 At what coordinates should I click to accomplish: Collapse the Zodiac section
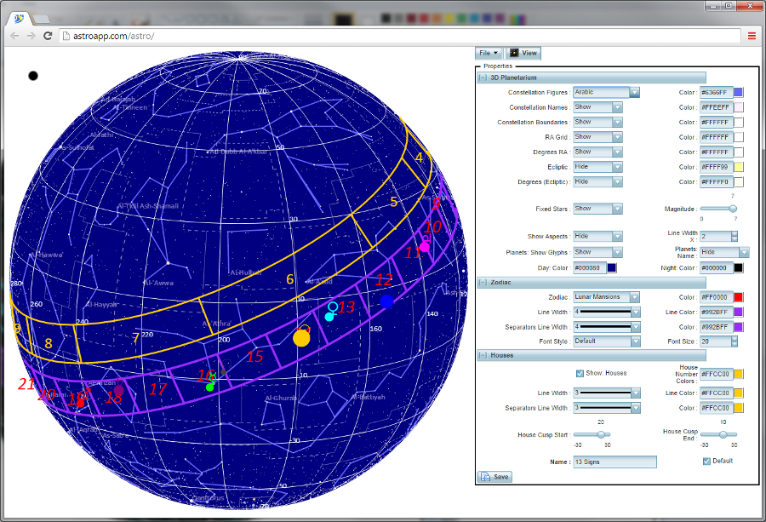483,282
